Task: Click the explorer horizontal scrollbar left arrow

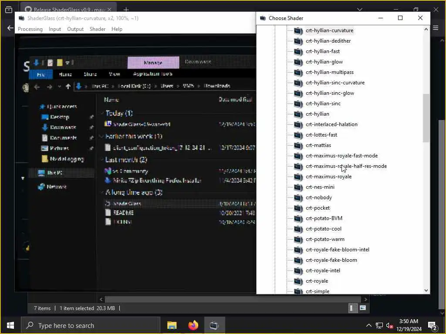Action: pyautogui.click(x=101, y=299)
